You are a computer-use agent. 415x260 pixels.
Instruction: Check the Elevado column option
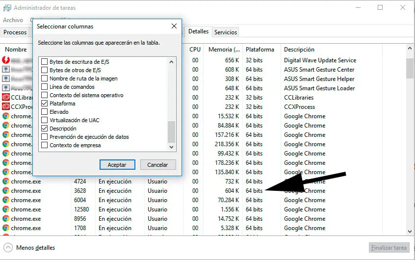click(x=45, y=112)
